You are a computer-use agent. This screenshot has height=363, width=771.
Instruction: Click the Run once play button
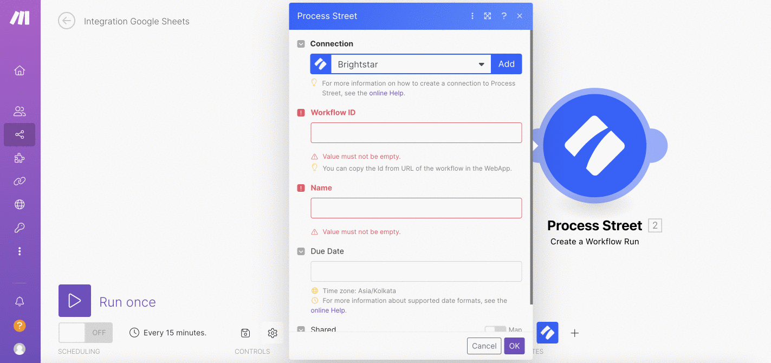tap(75, 301)
